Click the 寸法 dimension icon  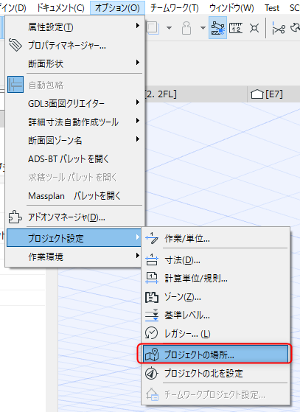tap(152, 260)
